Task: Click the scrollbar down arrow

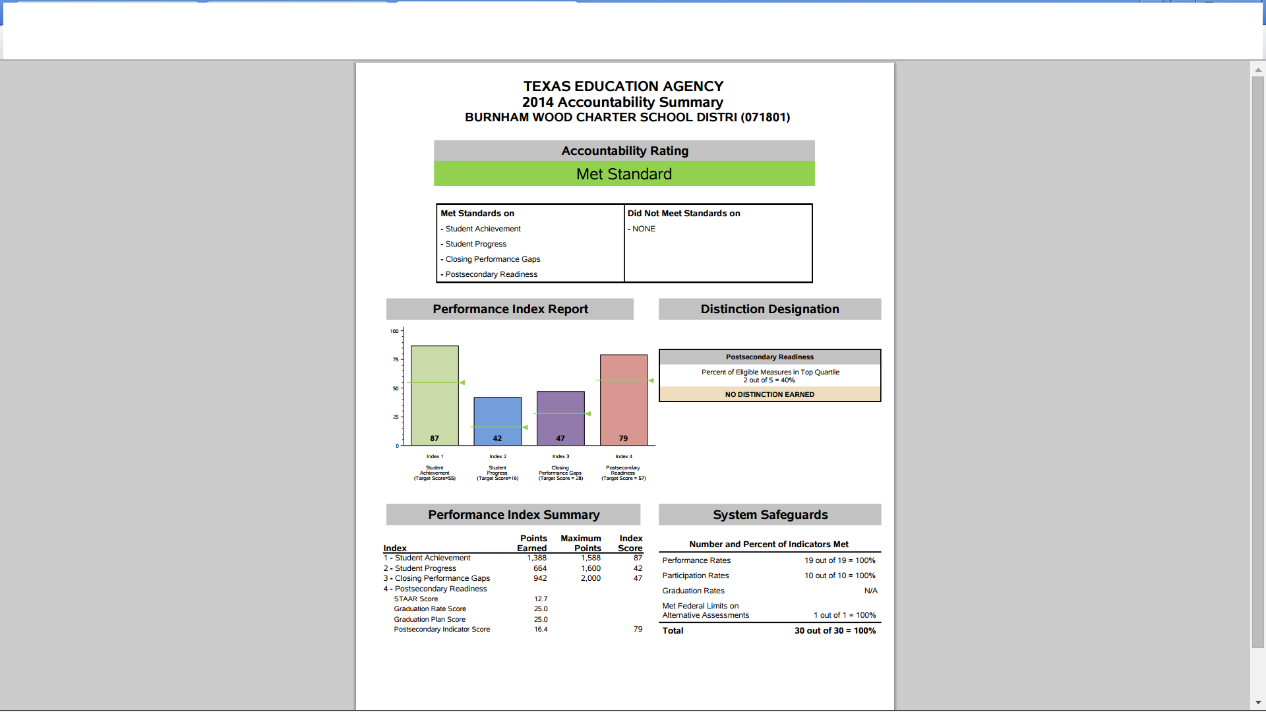Action: coord(1258,703)
